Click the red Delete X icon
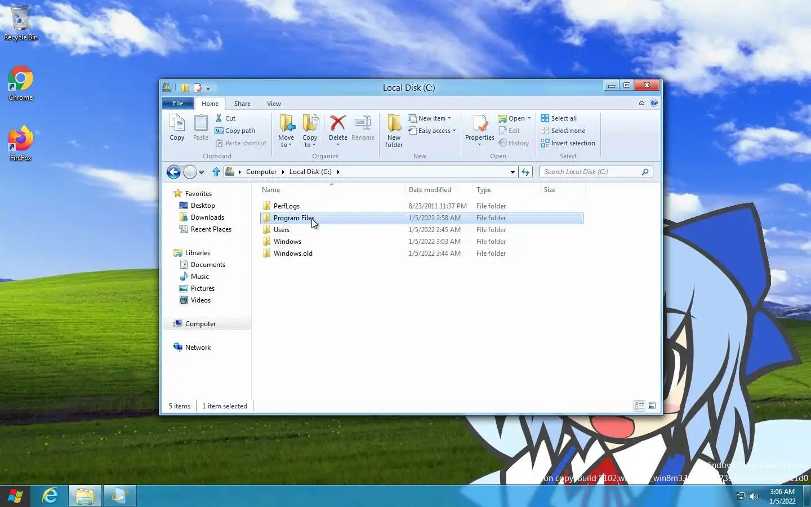This screenshot has width=811, height=507. click(x=338, y=123)
